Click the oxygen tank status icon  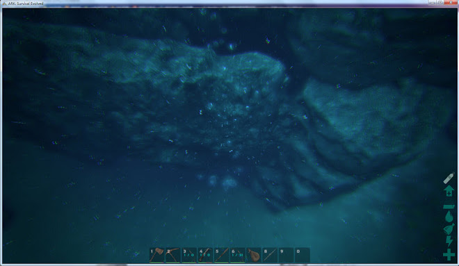[449, 178]
